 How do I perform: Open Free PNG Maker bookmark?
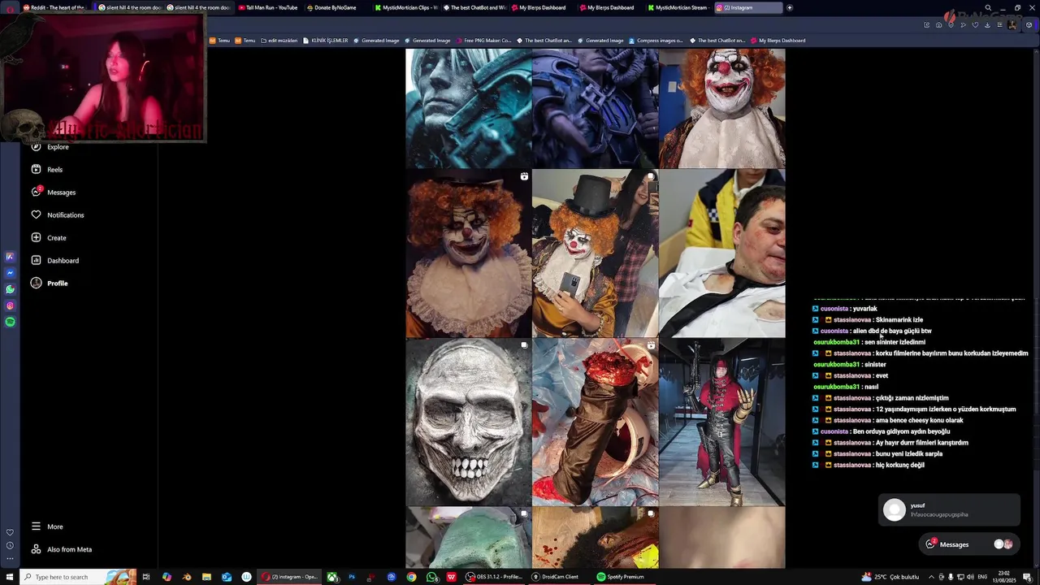click(x=483, y=41)
